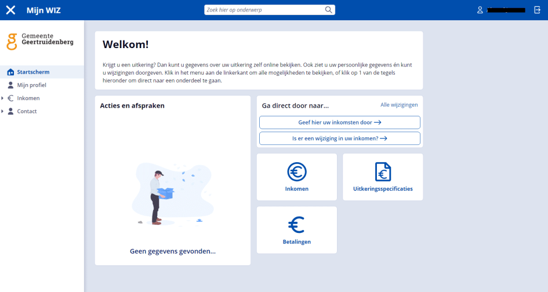Open the Inkomen euro circle tile
Image resolution: width=548 pixels, height=292 pixels.
coord(297,177)
